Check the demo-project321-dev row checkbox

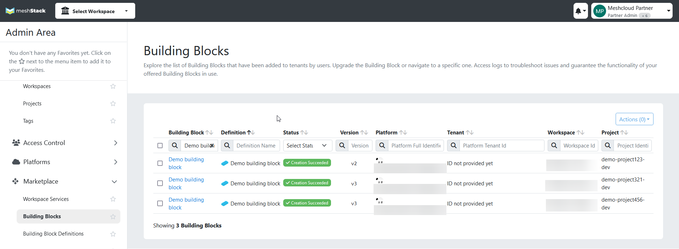pos(160,183)
